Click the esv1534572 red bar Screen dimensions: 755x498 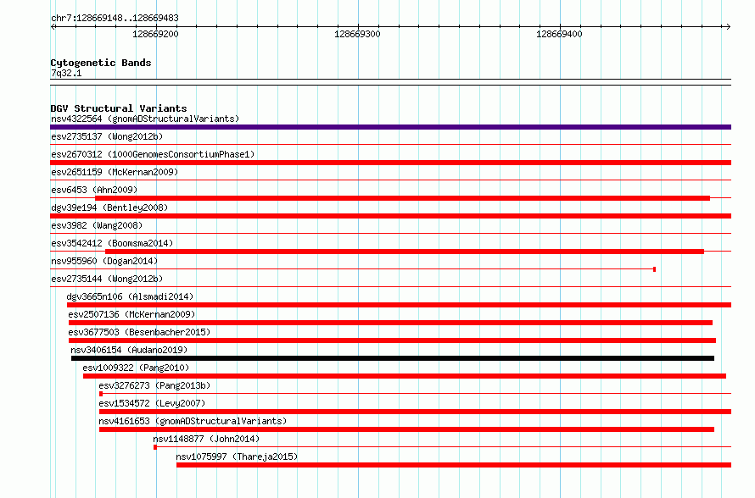coord(415,412)
